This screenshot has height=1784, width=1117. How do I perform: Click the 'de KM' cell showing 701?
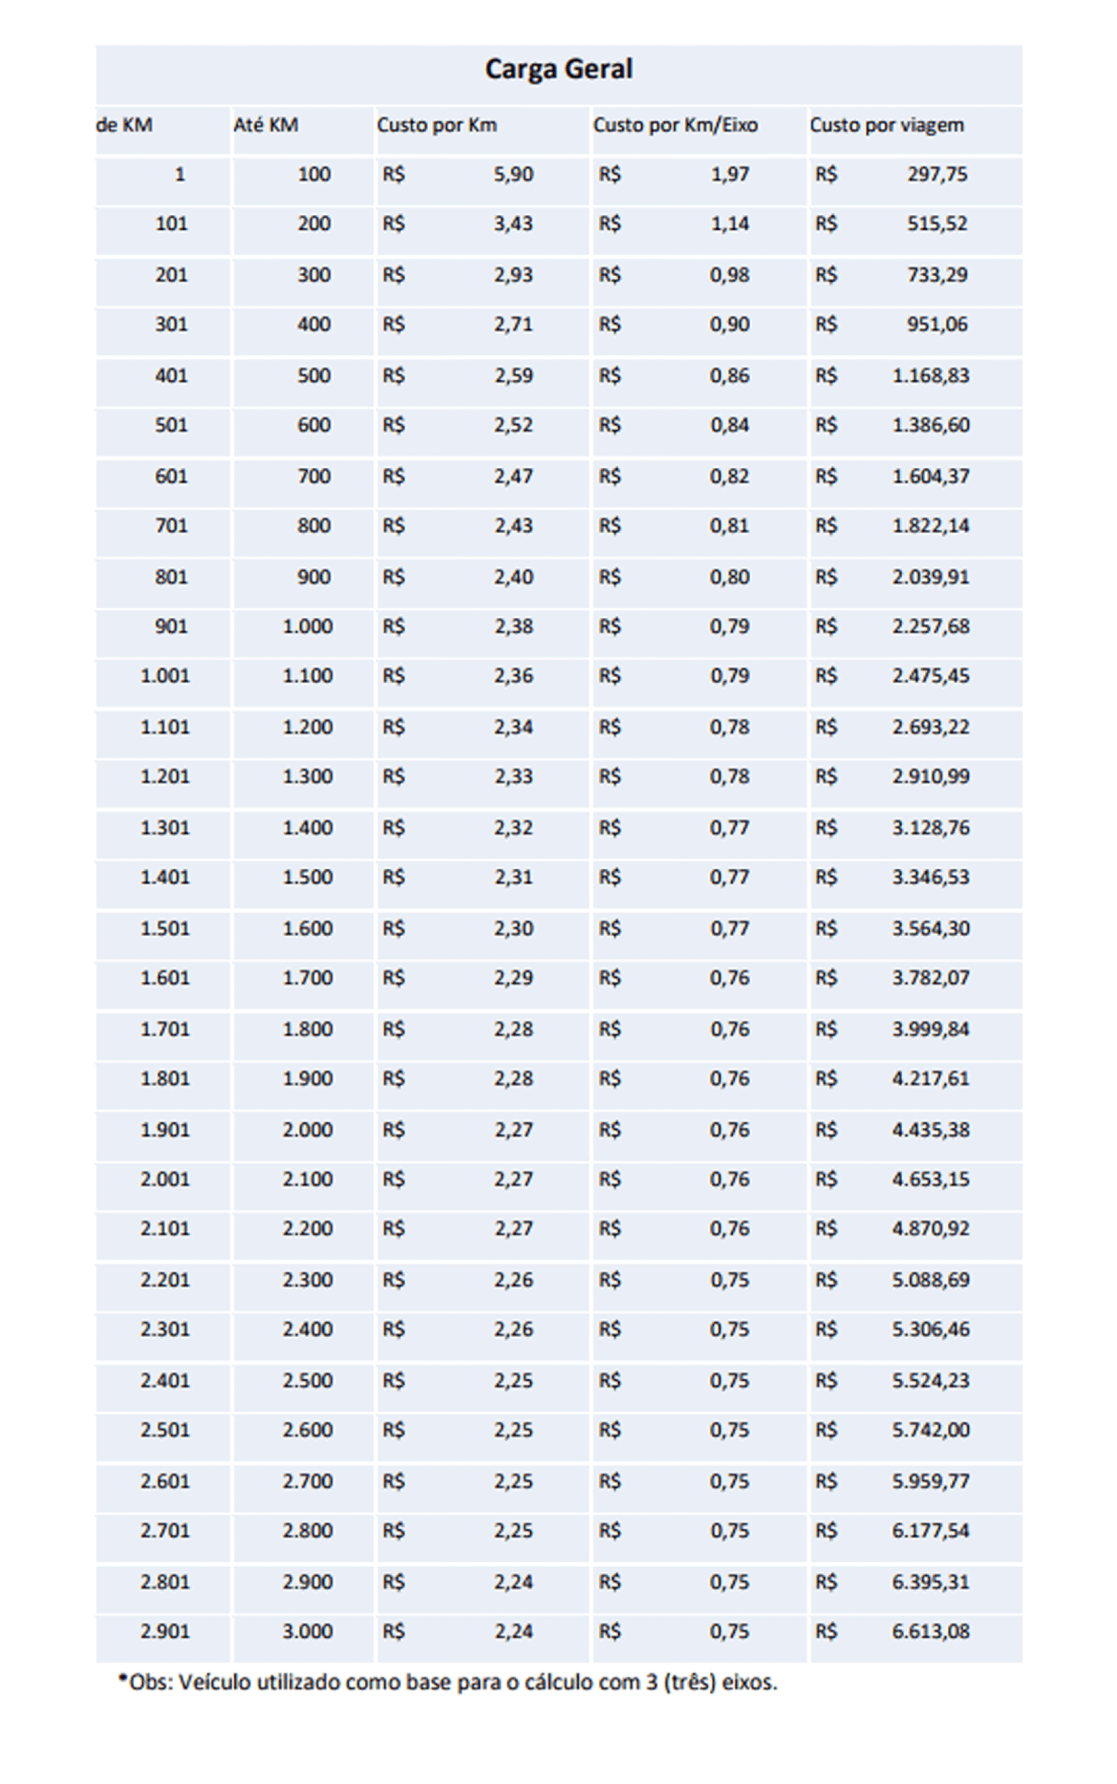point(172,526)
